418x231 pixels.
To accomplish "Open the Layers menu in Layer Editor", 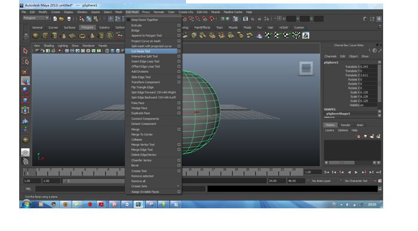I will (x=330, y=130).
